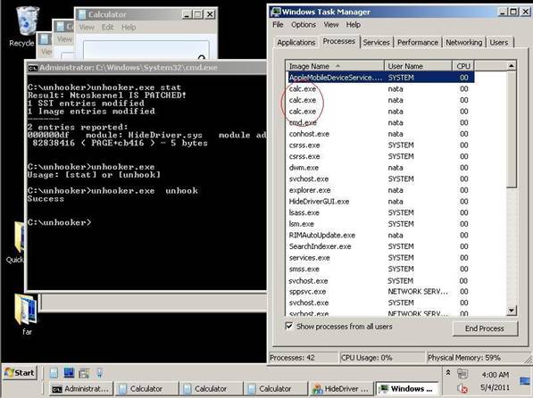Launch the first quick launch icon beside Start

(x=54, y=373)
